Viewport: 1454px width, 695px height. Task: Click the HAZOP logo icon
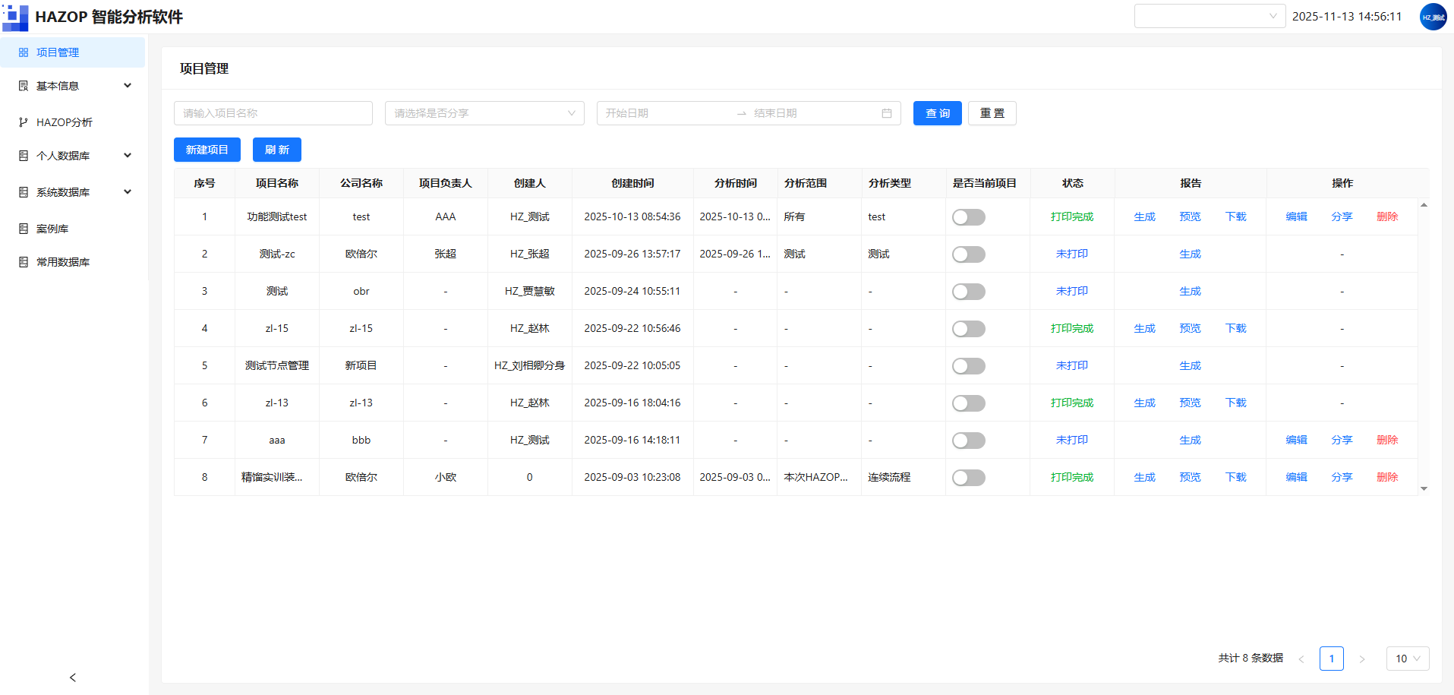pos(15,17)
